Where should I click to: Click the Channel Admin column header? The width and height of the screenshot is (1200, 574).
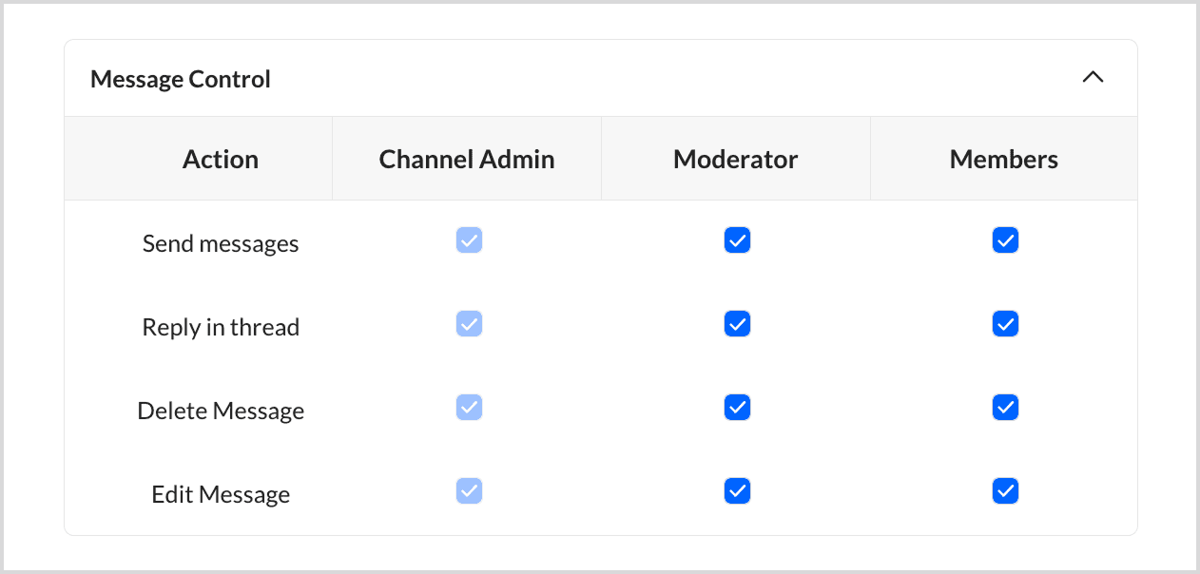[467, 159]
